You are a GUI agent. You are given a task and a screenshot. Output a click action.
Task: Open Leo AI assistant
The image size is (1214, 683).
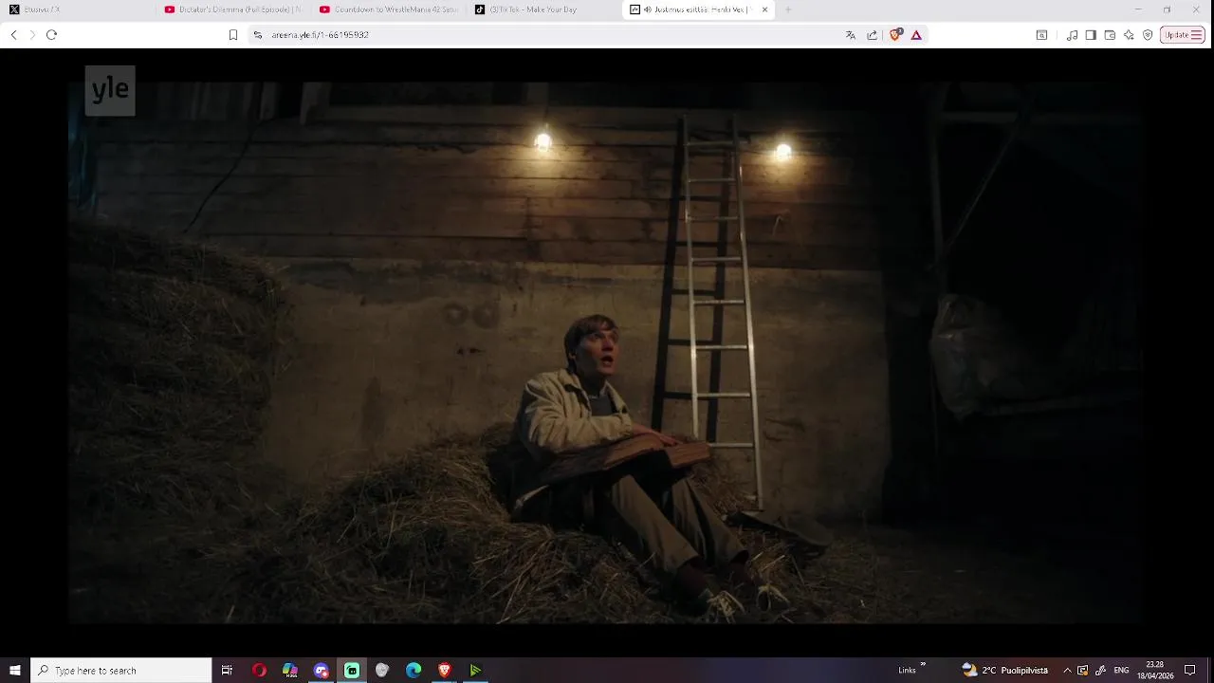(x=1129, y=35)
